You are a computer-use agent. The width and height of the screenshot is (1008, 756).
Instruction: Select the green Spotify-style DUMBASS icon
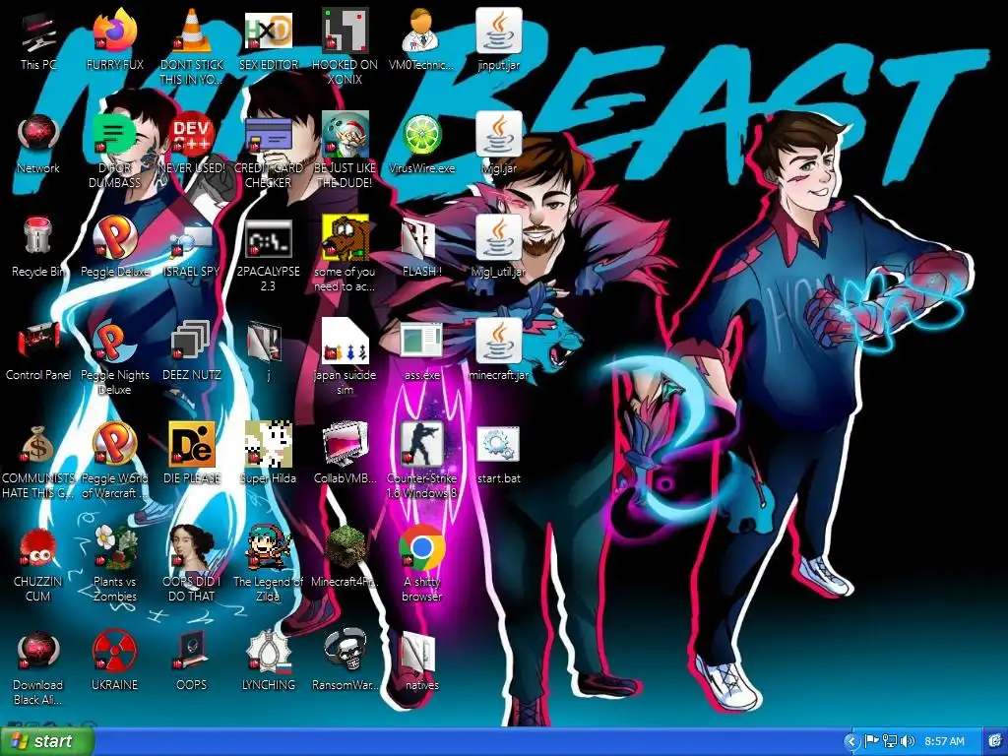coord(114,135)
